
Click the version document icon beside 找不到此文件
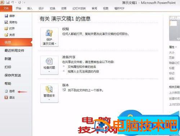point(64,90)
